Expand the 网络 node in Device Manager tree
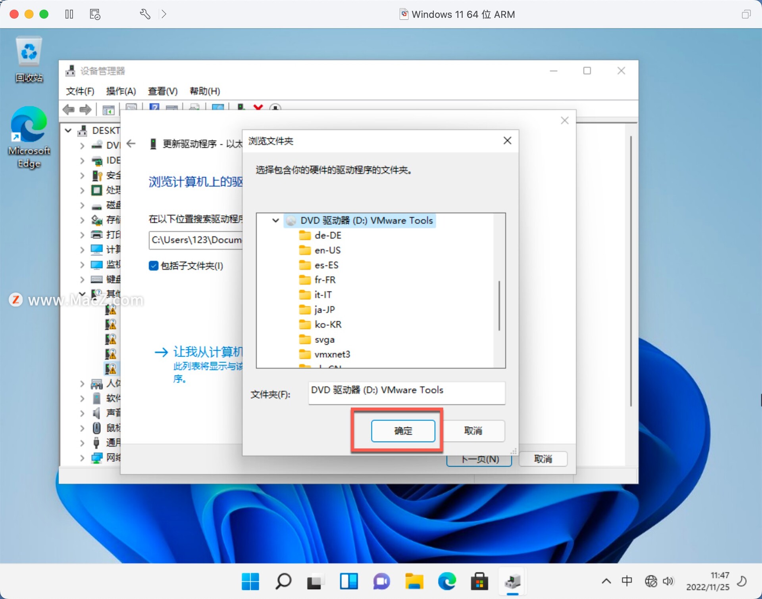The height and width of the screenshot is (599, 762). click(82, 457)
